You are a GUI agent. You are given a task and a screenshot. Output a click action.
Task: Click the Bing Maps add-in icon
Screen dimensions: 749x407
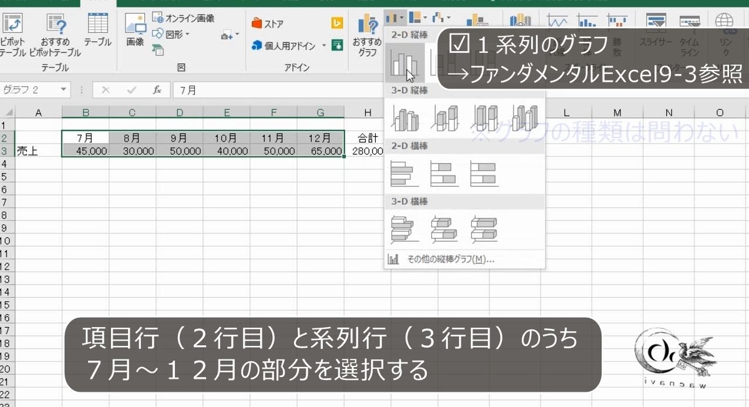[x=337, y=24]
